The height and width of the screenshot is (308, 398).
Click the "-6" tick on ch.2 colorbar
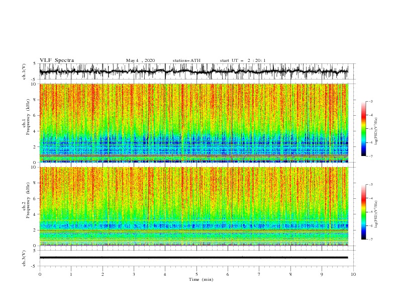pos(371,225)
